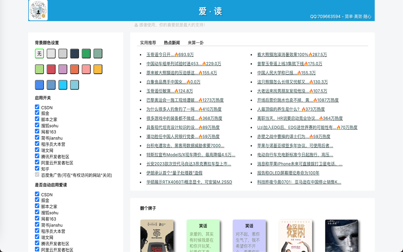Click the 看大熊猫泡澡消暑效果100% headline
This screenshot has height=252, width=403.
(x=292, y=54)
